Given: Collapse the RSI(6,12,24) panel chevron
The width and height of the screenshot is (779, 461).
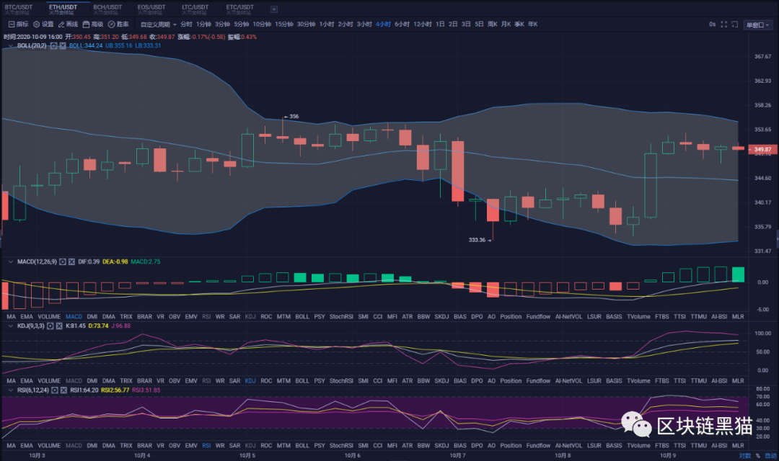Looking at the screenshot, I should 10,390.
